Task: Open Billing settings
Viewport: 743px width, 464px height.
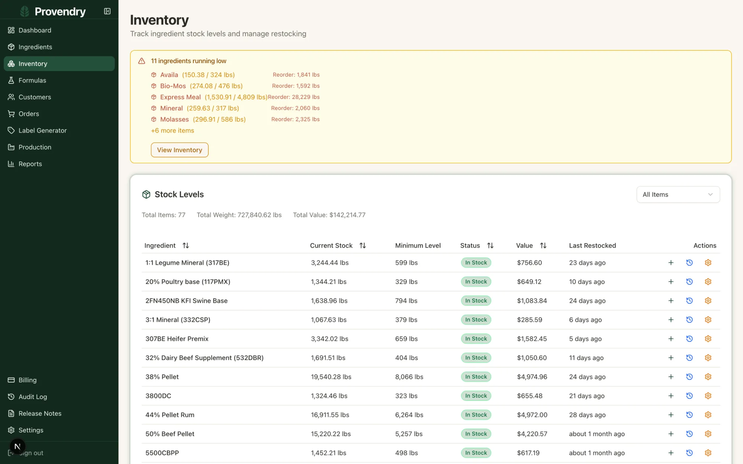Action: (x=59, y=380)
